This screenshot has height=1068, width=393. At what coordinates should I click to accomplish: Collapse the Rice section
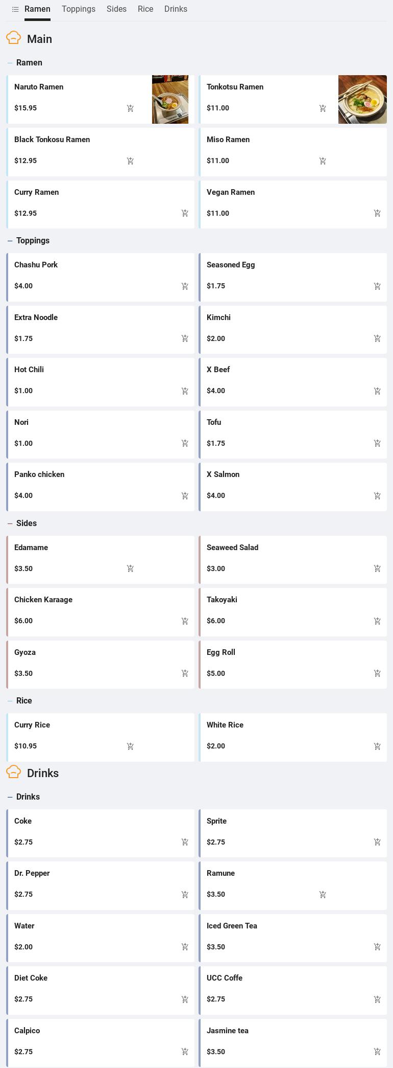[10, 701]
